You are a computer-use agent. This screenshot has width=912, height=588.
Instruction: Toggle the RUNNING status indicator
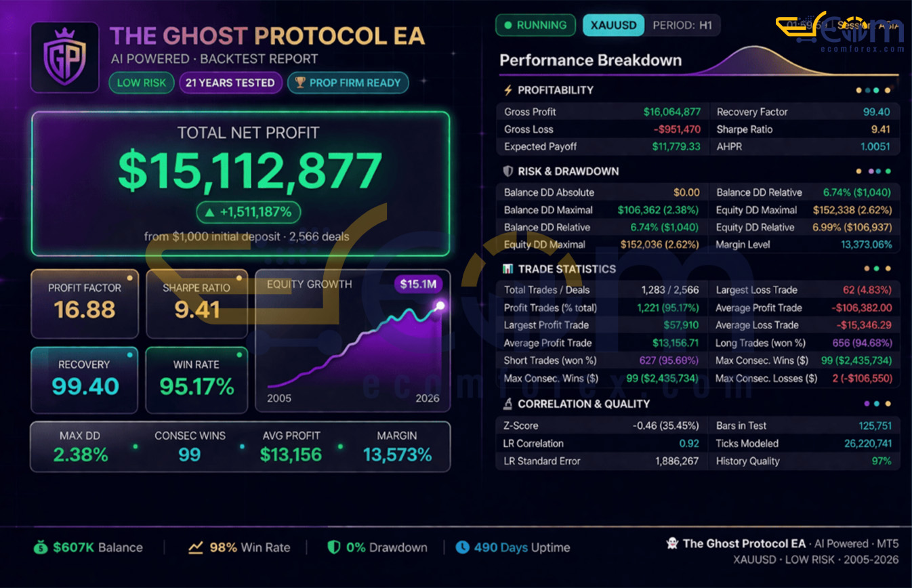(x=535, y=25)
